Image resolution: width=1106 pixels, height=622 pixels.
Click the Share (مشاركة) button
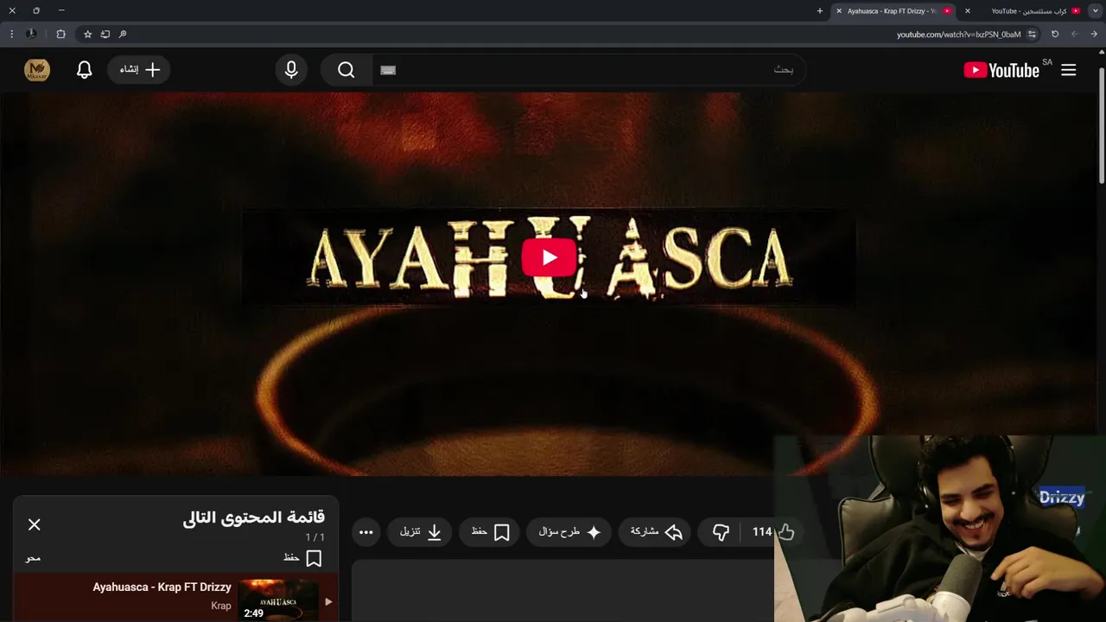click(656, 532)
